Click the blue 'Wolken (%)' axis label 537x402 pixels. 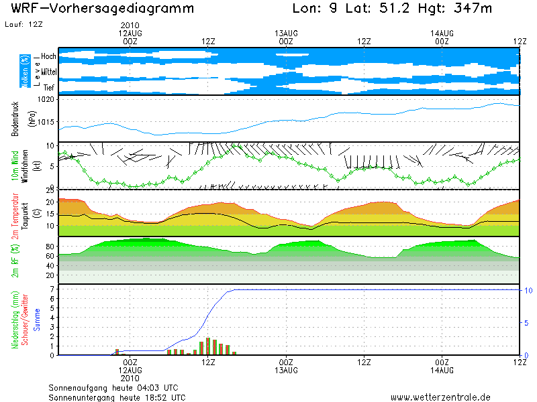(x=25, y=71)
